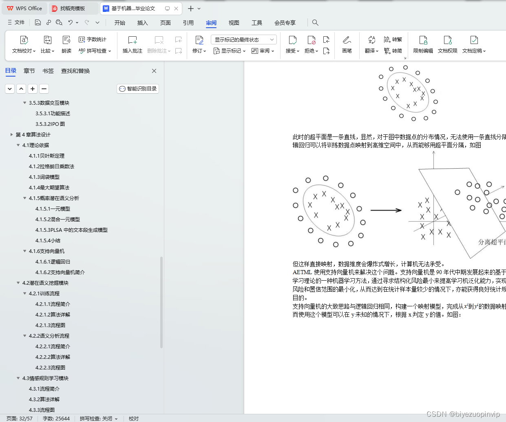Viewport: 506px width, 422px height.
Task: Collapse 4.1.6支持向量机 node
Action: point(24,251)
